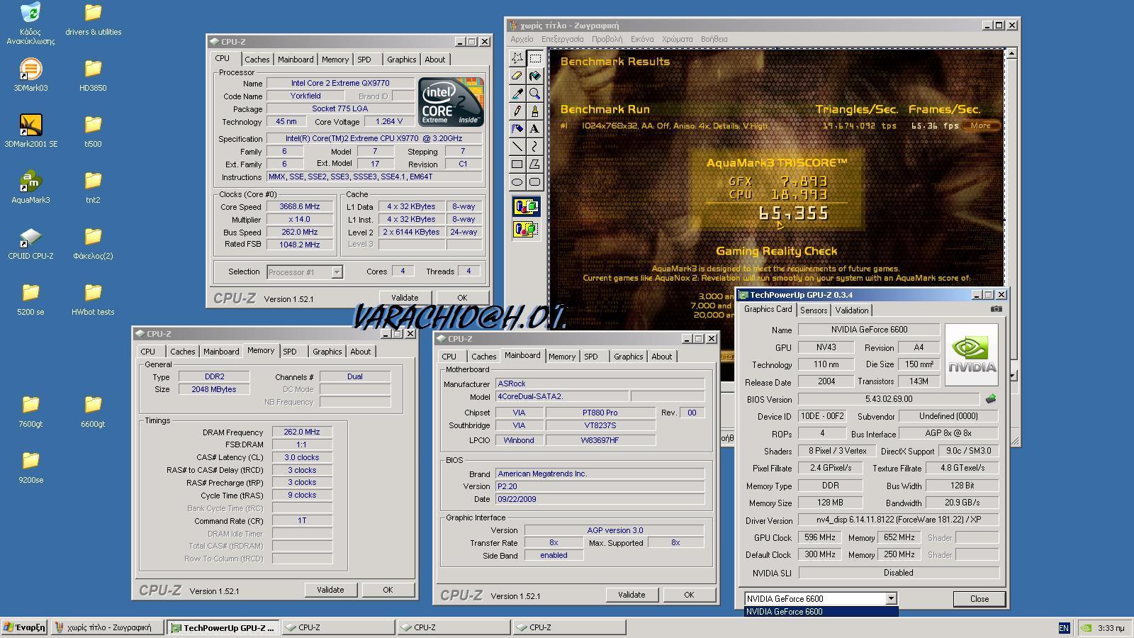
Task: Open the 6600gt desktop folder
Action: [x=93, y=411]
